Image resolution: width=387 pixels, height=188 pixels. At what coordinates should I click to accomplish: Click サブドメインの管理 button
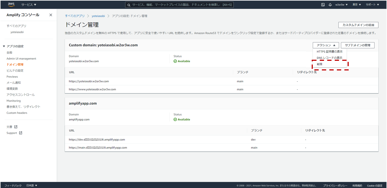pyautogui.click(x=358, y=45)
